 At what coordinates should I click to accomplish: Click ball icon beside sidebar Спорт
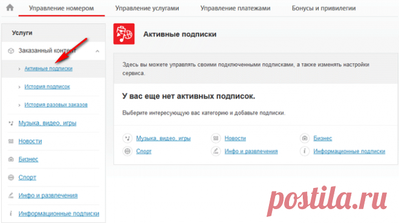tap(11, 178)
